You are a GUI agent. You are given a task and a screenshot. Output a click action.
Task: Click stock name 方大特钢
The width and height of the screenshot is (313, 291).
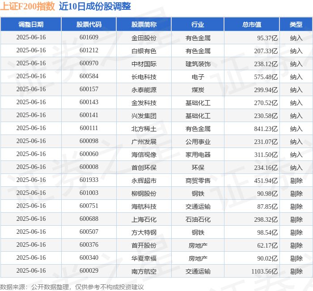[x=144, y=232]
